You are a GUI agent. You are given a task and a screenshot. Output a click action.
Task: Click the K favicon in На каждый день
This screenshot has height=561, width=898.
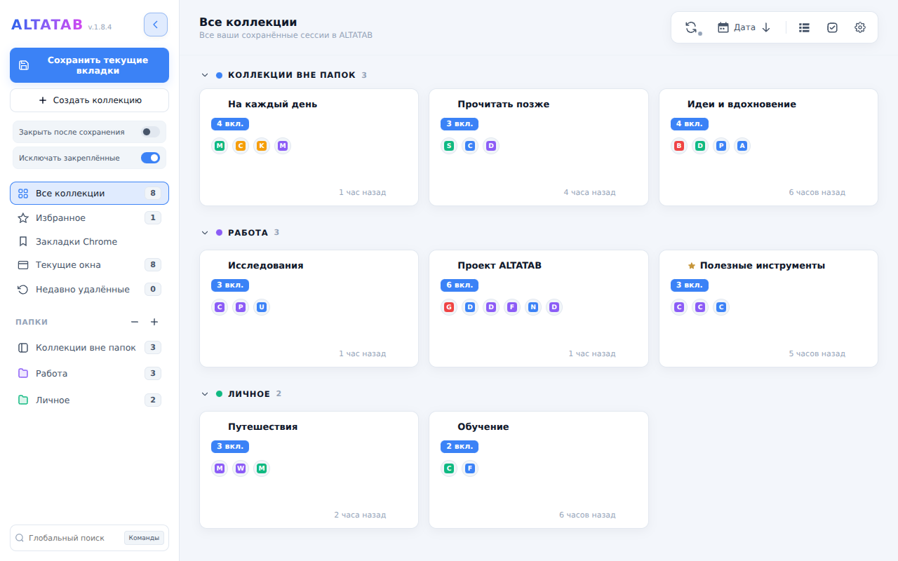(262, 146)
